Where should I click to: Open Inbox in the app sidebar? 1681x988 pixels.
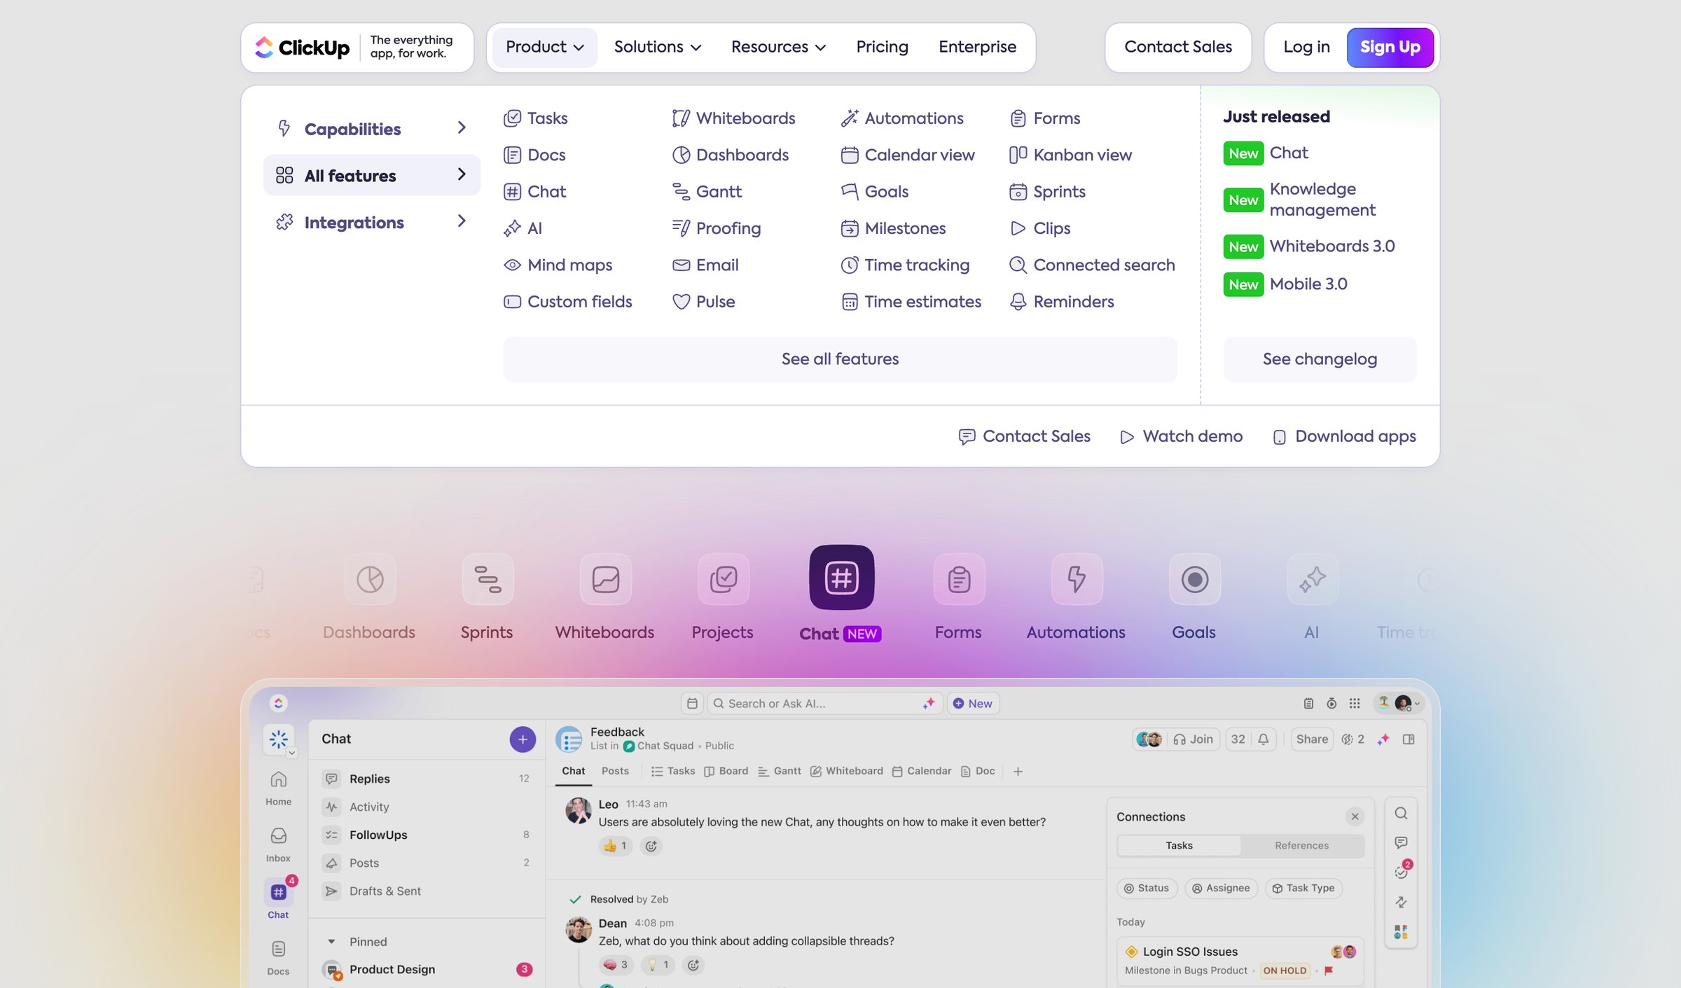278,844
